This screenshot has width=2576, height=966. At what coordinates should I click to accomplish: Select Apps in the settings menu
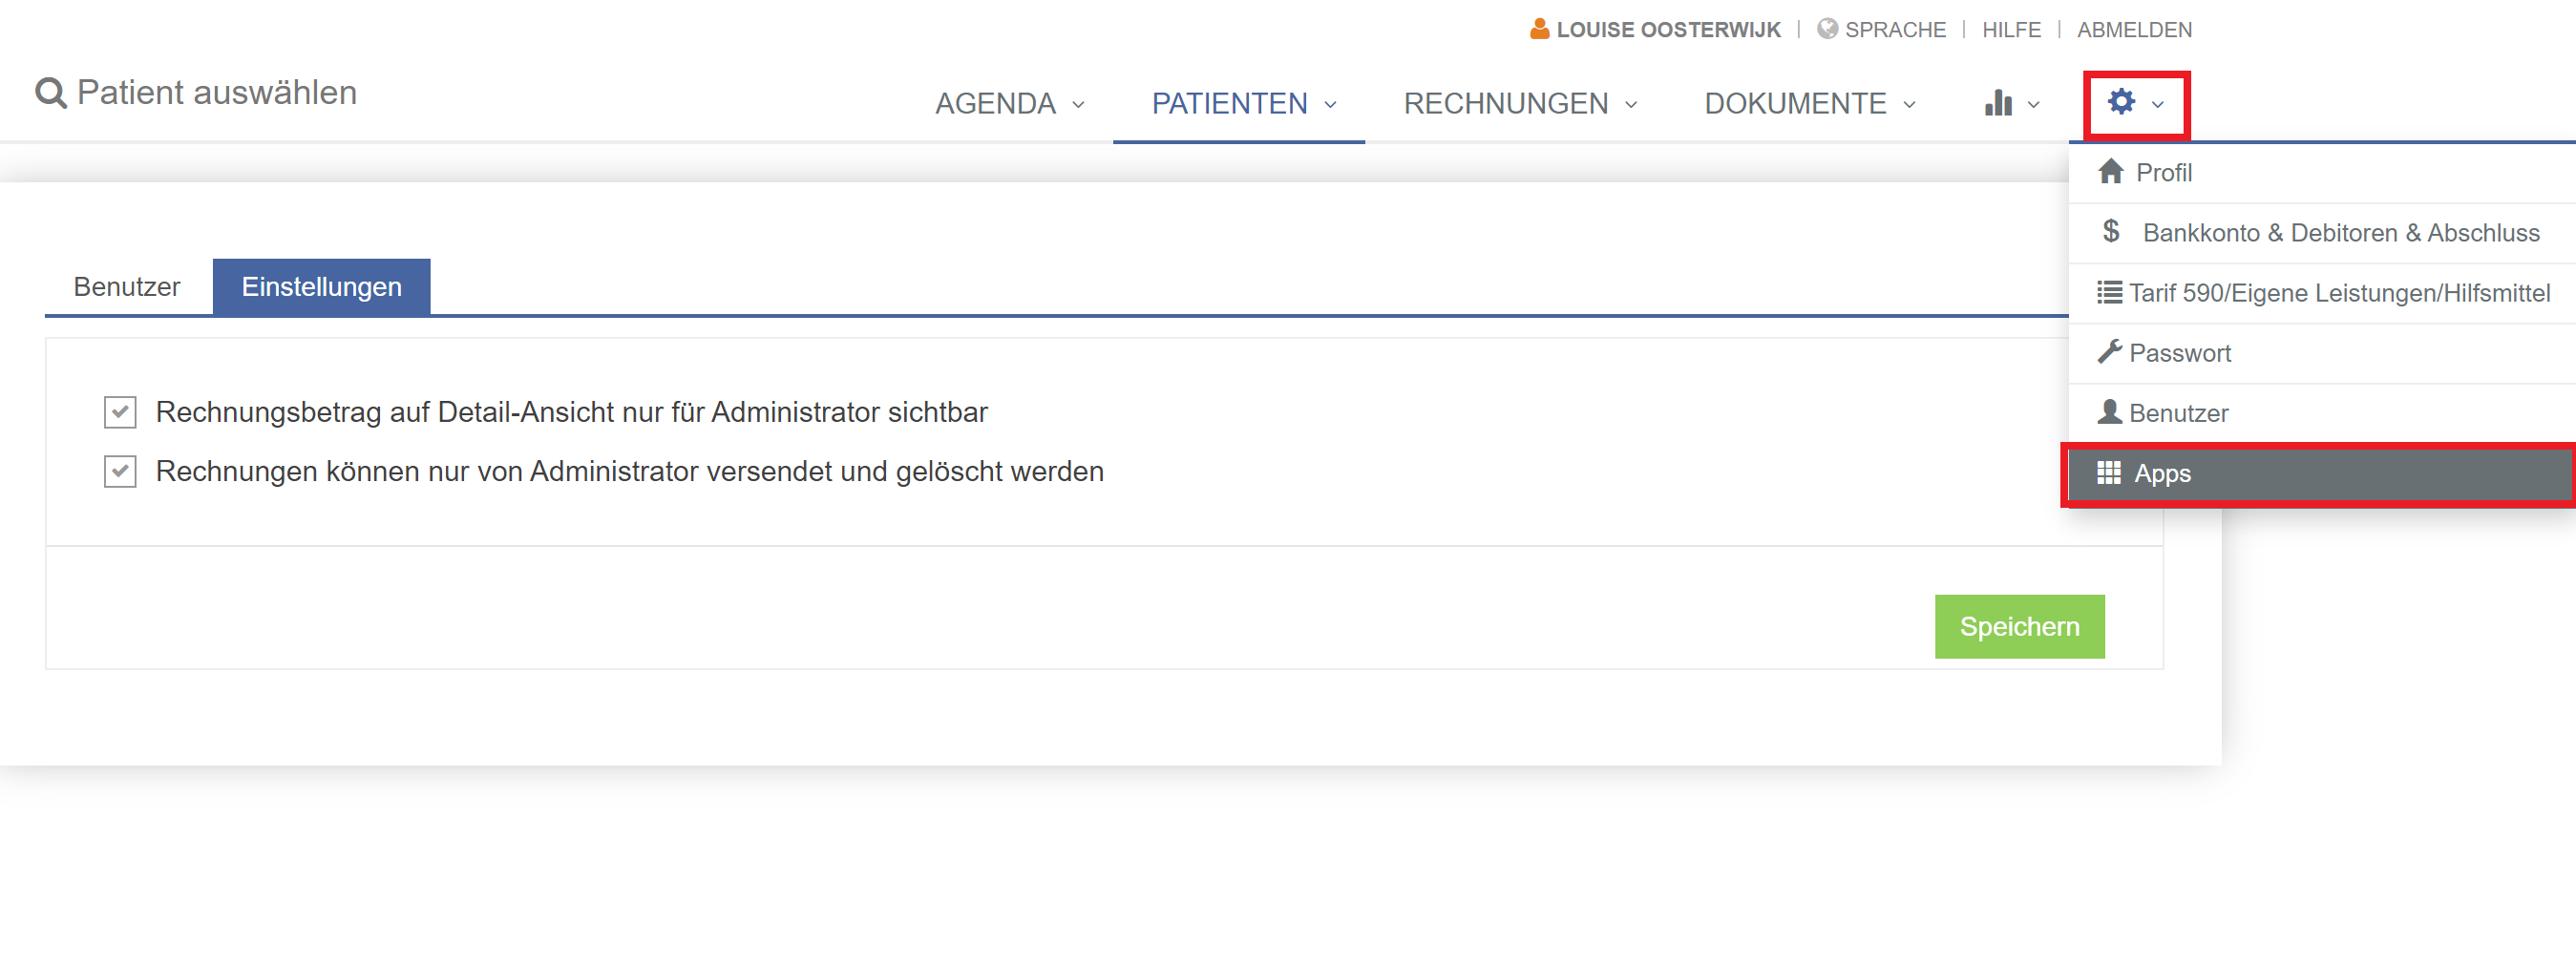2320,473
